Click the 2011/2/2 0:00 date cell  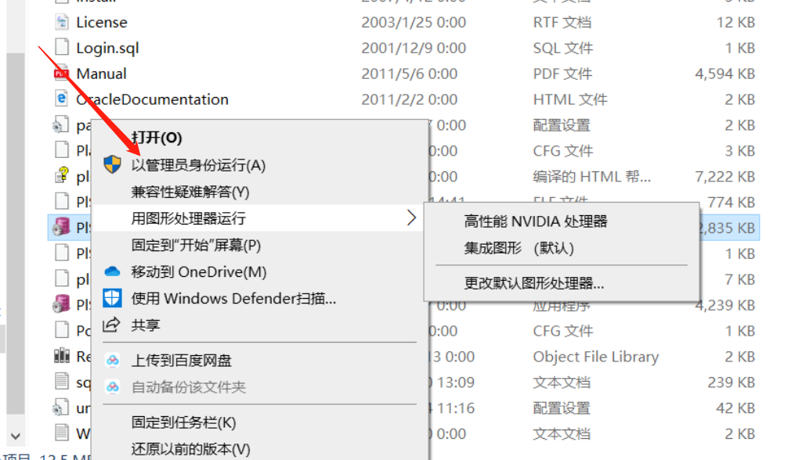409,99
